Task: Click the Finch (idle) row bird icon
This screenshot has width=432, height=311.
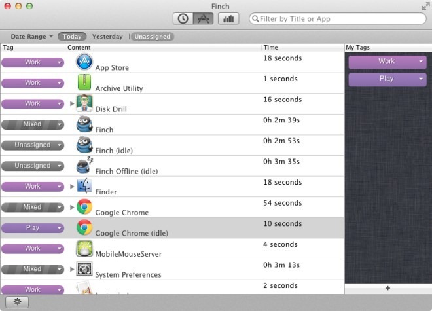Action: coord(84,145)
